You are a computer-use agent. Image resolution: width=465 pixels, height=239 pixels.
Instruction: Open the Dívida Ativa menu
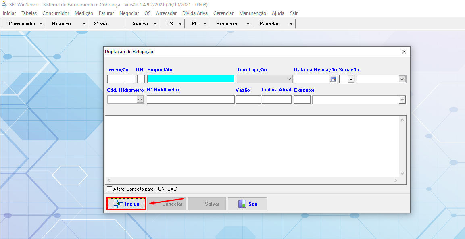click(x=195, y=13)
